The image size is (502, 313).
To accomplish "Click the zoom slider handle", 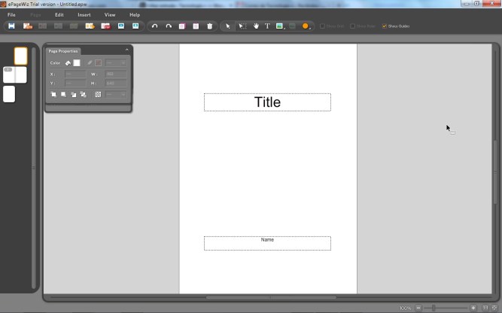I will pos(434,308).
